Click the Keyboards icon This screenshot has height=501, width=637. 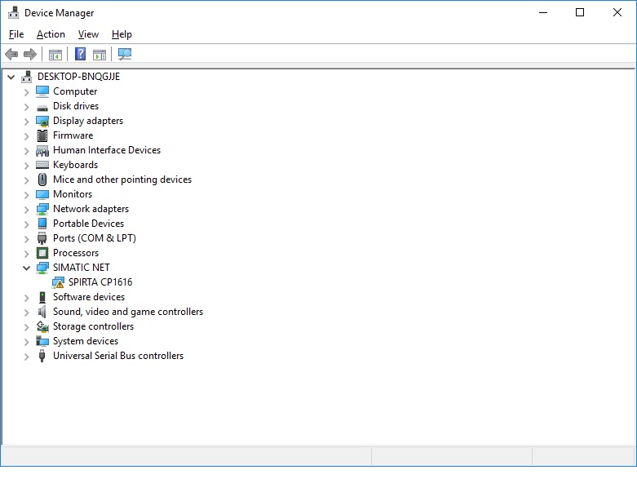point(42,165)
